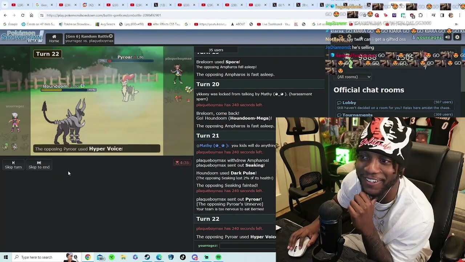This screenshot has height=262, width=465.
Task: Open the Pokémon Showdown bookmark
Action: point(75,24)
